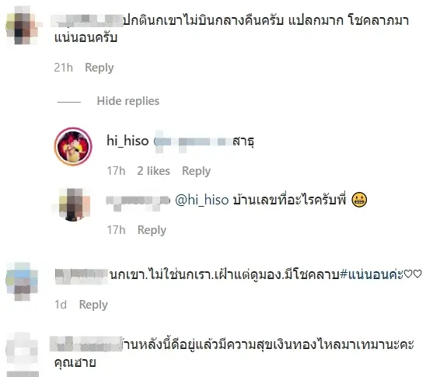Click avatar beside the นกเขา.ไม่ใช่นกเรา comment

[23, 281]
